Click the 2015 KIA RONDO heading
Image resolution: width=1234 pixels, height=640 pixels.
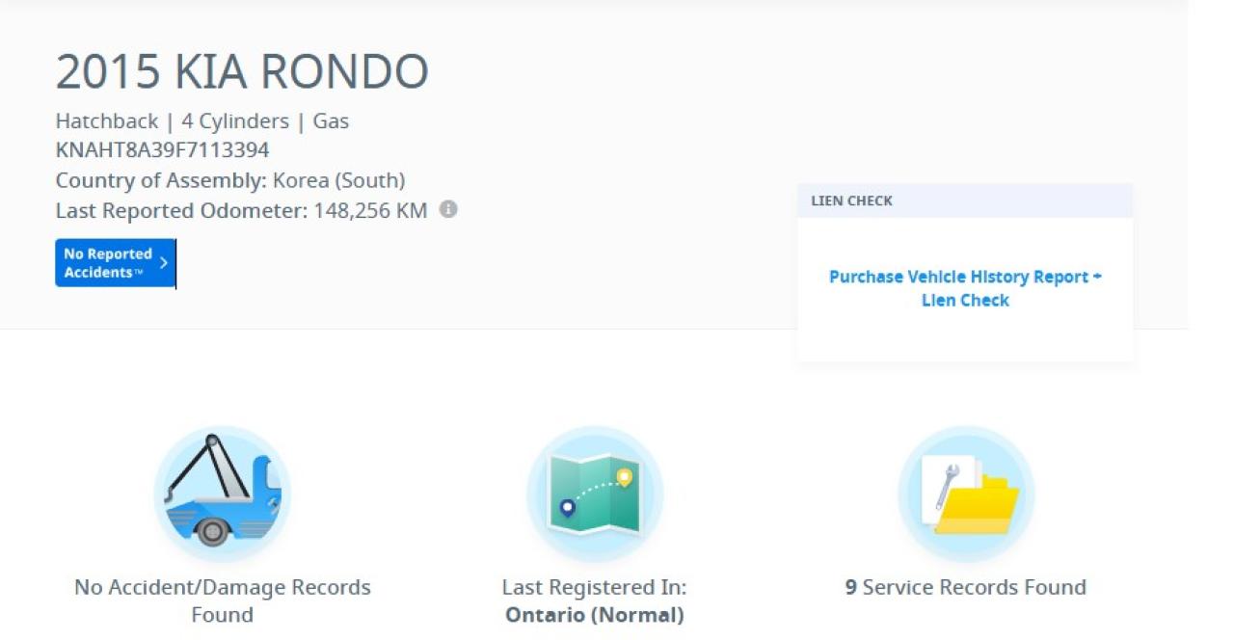point(242,71)
